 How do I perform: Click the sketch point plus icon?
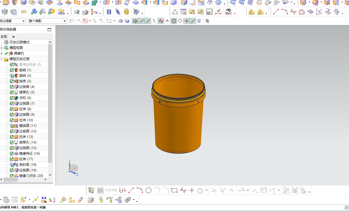coord(192,190)
